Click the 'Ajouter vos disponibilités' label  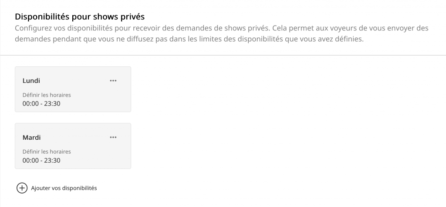[x=64, y=188]
